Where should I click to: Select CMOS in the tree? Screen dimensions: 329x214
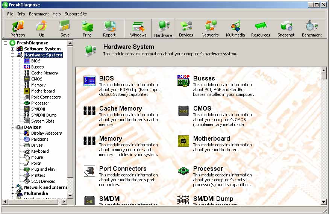coord(37,79)
